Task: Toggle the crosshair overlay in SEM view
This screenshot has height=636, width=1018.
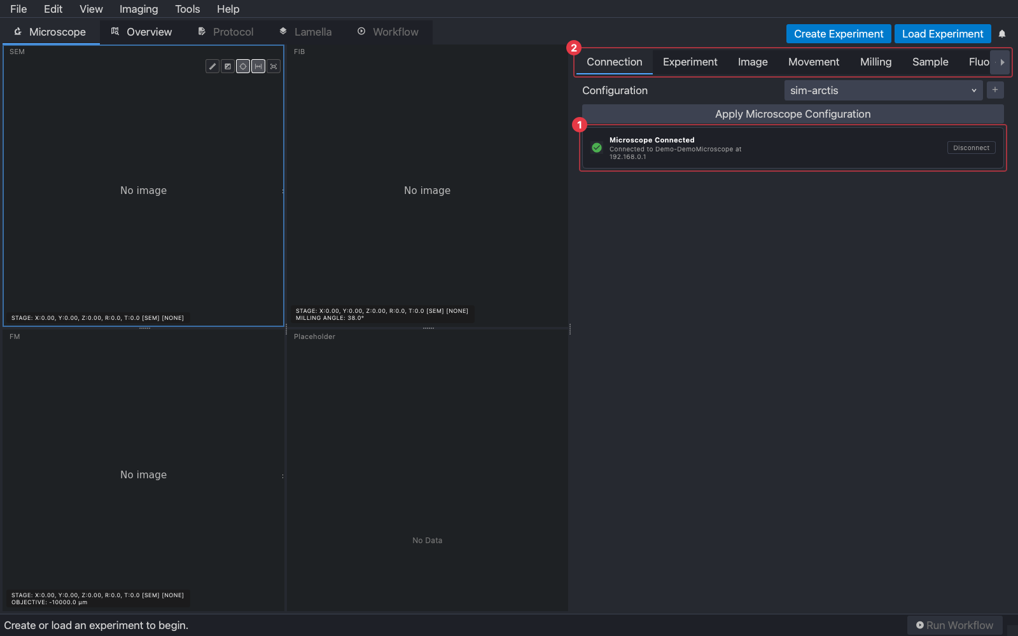Action: pyautogui.click(x=243, y=66)
